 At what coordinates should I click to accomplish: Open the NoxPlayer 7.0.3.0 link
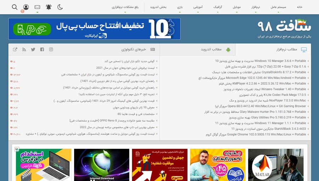[x=268, y=100]
